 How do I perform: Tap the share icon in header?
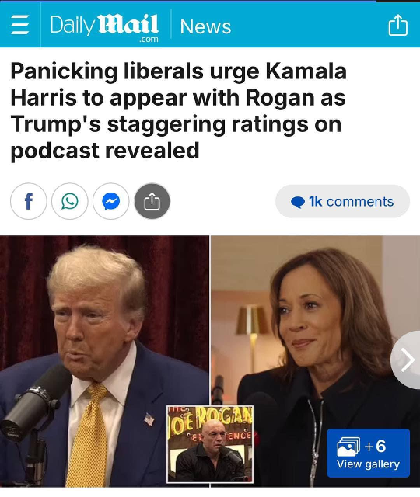[x=397, y=25]
